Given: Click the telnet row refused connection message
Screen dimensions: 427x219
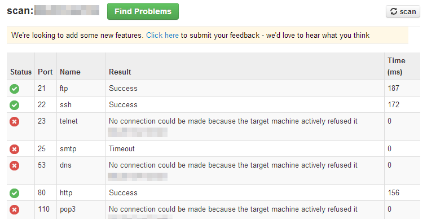Looking at the screenshot, I should click(x=233, y=121).
